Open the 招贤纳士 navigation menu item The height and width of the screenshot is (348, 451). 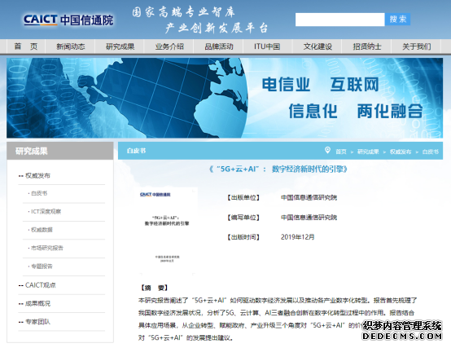[x=367, y=46]
